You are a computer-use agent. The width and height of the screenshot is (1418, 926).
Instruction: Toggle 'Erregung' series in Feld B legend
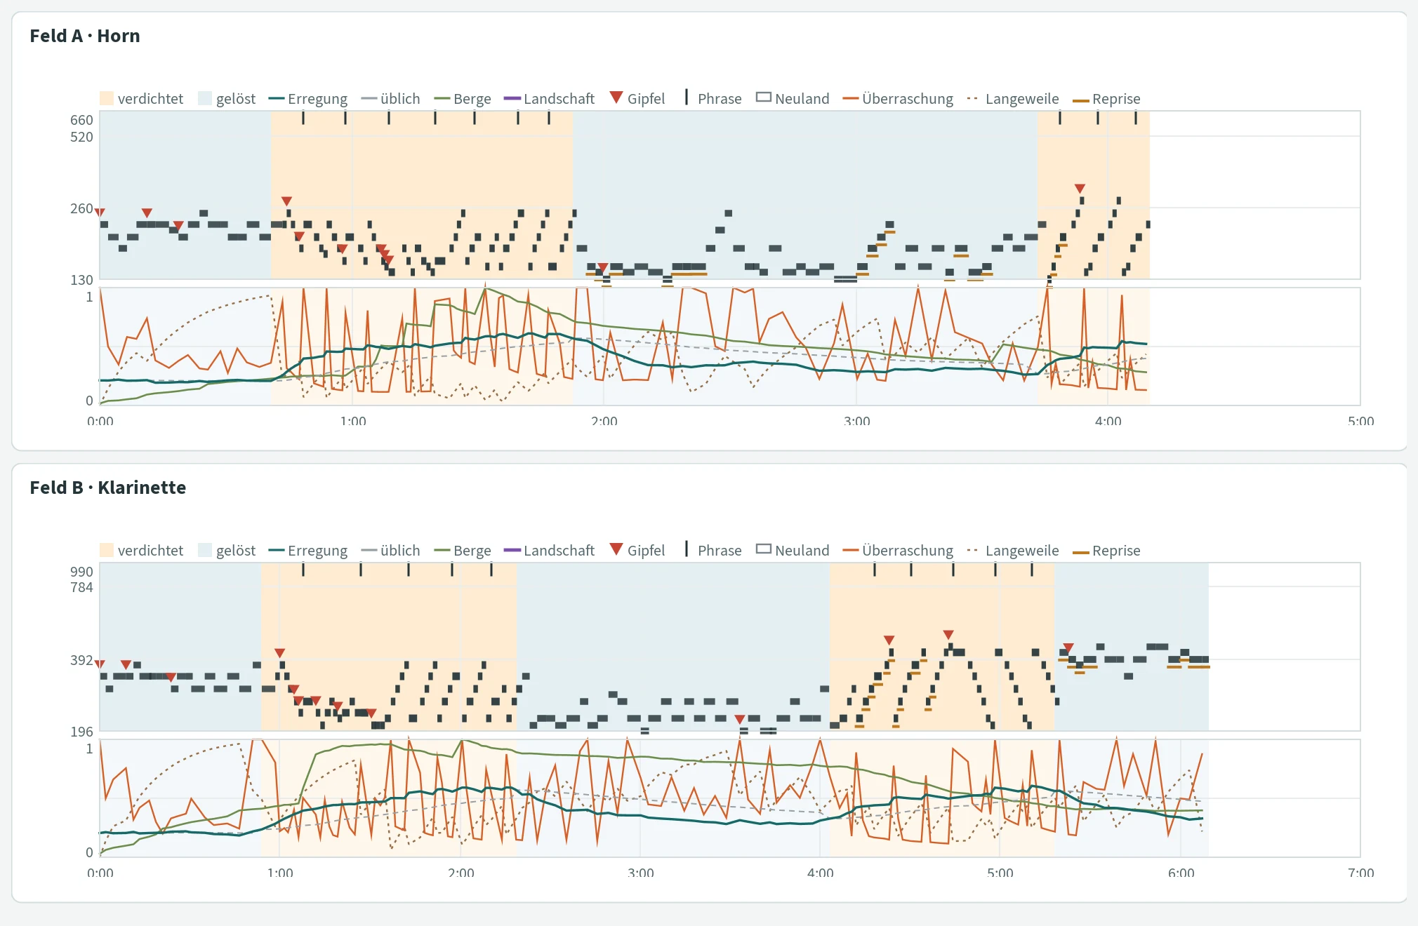pyautogui.click(x=308, y=551)
